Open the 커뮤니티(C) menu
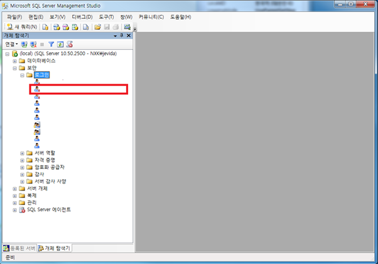This screenshot has width=378, height=264. tap(151, 17)
